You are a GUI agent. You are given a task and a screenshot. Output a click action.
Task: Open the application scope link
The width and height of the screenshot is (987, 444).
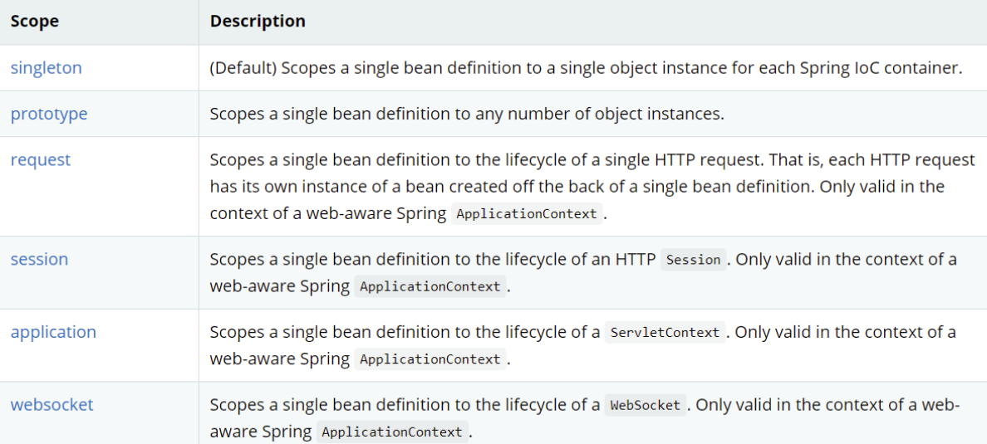(x=53, y=332)
